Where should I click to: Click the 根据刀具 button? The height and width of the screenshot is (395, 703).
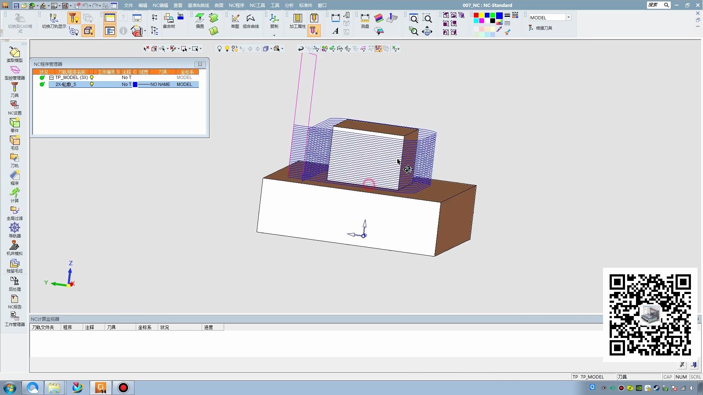540,28
